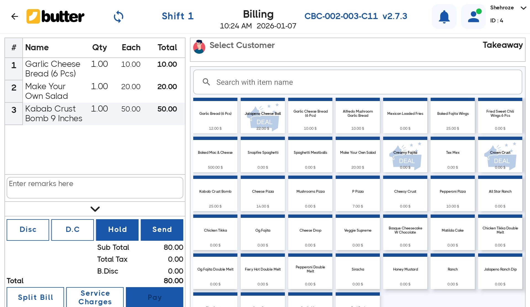Expand the Shehroze user dropdown

coord(523,8)
